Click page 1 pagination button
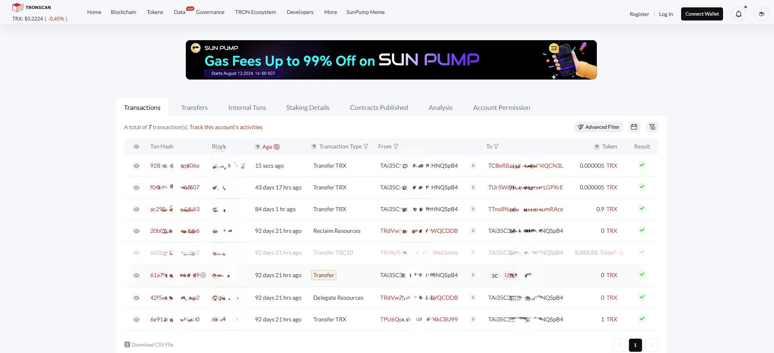The width and height of the screenshot is (774, 353). pyautogui.click(x=635, y=345)
